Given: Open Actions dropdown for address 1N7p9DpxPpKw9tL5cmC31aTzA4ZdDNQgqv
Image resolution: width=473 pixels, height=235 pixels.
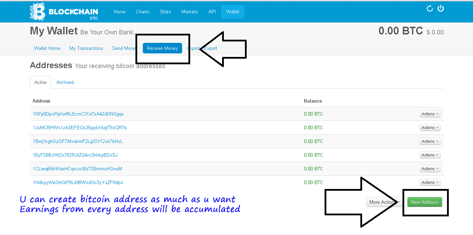Looking at the screenshot, I should tap(430, 114).
